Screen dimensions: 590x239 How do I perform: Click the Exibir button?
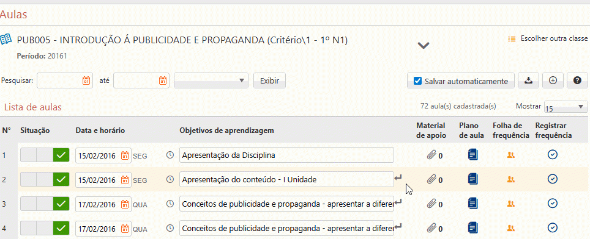[x=269, y=80]
